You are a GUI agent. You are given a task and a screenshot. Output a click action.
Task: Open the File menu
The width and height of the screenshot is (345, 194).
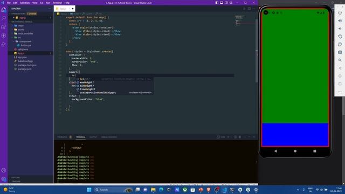coord(9,3)
